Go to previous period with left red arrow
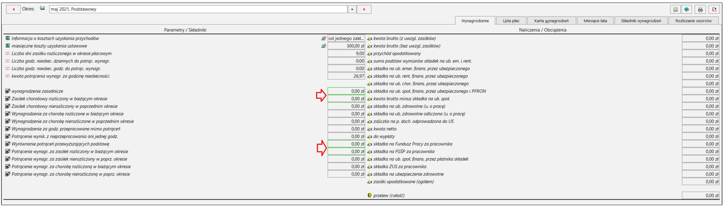Screen dimensions: 725x207 pos(14,9)
